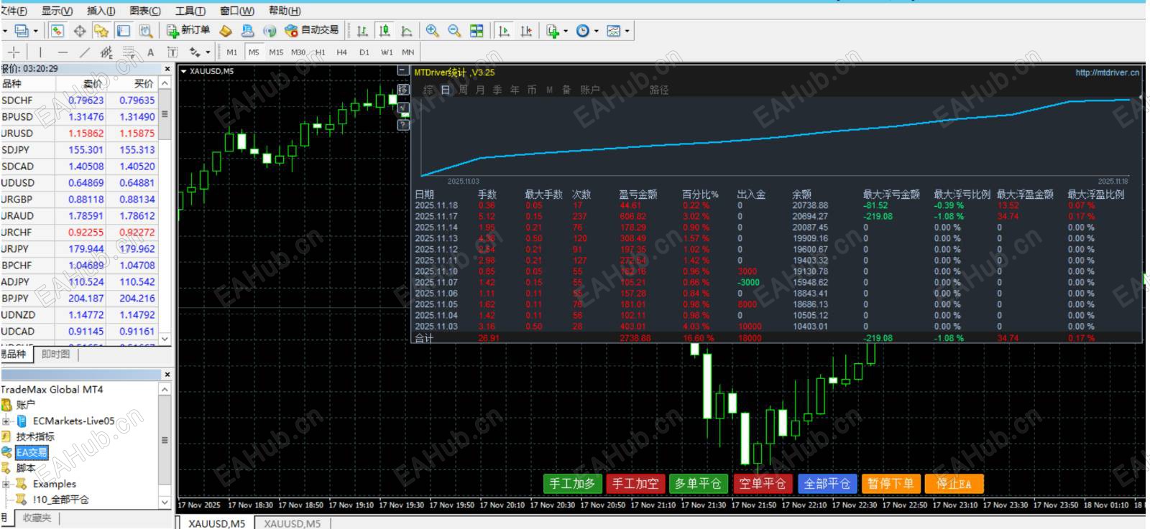Image resolution: width=1150 pixels, height=529 pixels.
Task: Select the 月 monthly statistics view
Action: click(480, 90)
